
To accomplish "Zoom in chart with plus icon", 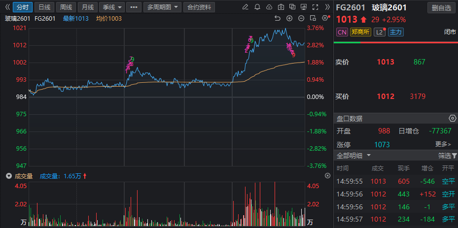I will click(289, 18).
